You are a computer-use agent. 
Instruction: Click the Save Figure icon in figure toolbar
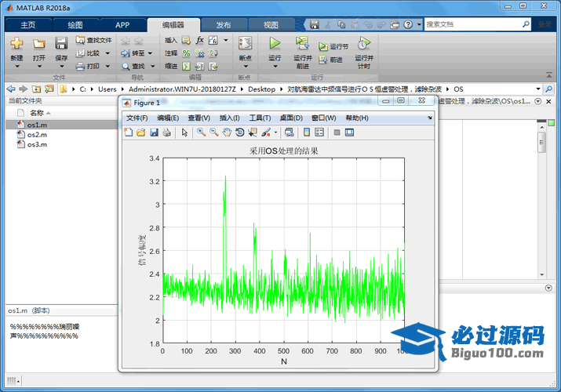[154, 132]
